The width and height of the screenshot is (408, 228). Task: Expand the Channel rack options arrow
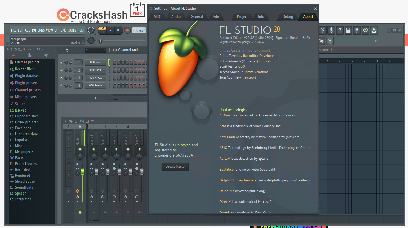tap(61, 50)
